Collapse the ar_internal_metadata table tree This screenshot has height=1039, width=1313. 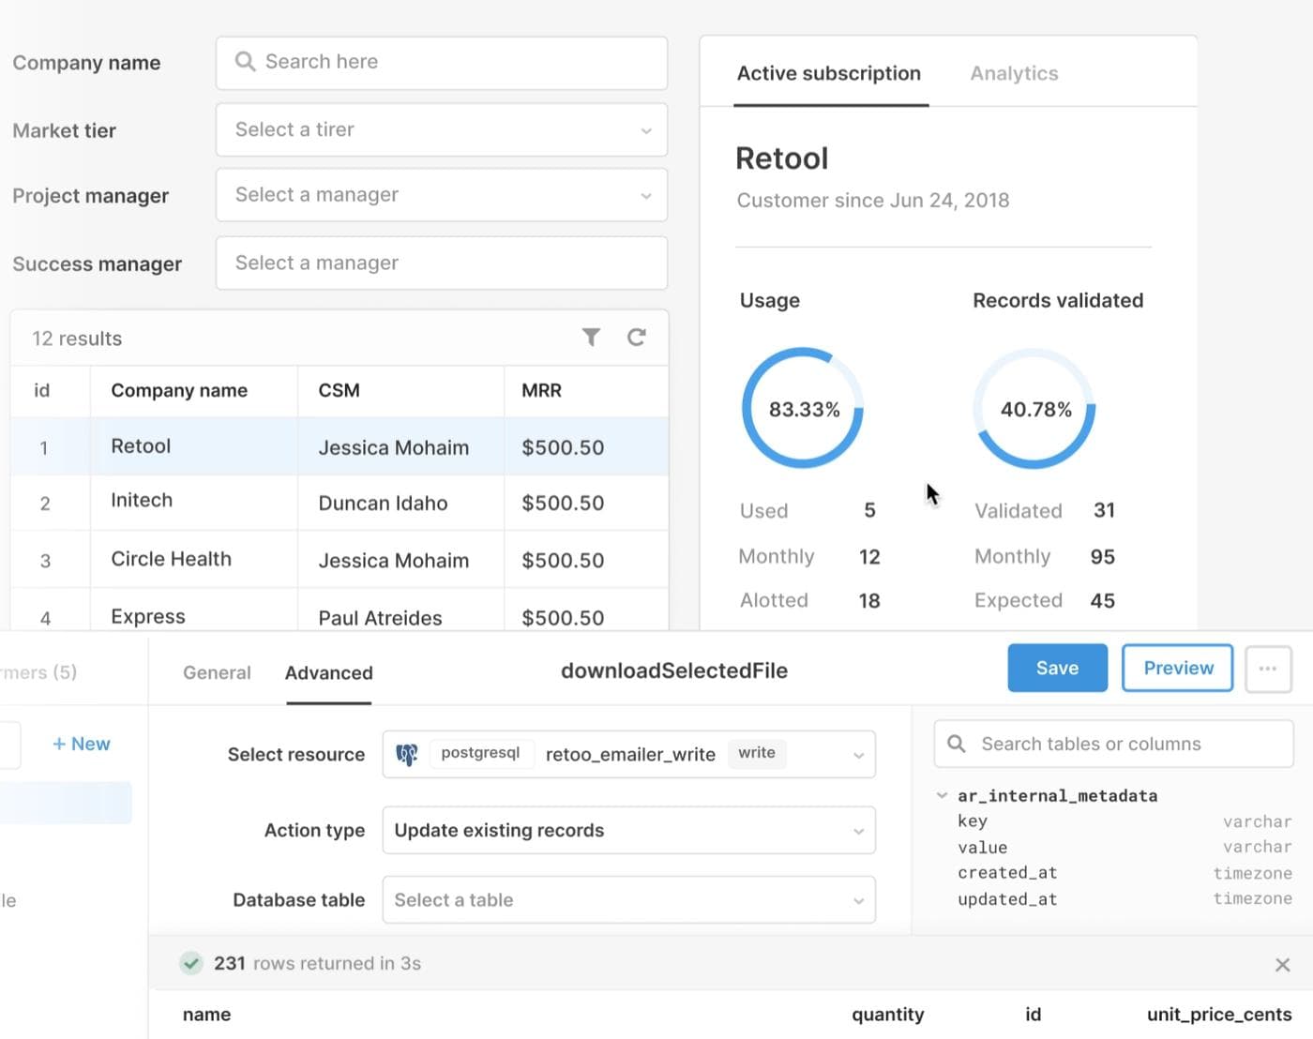pyautogui.click(x=942, y=795)
